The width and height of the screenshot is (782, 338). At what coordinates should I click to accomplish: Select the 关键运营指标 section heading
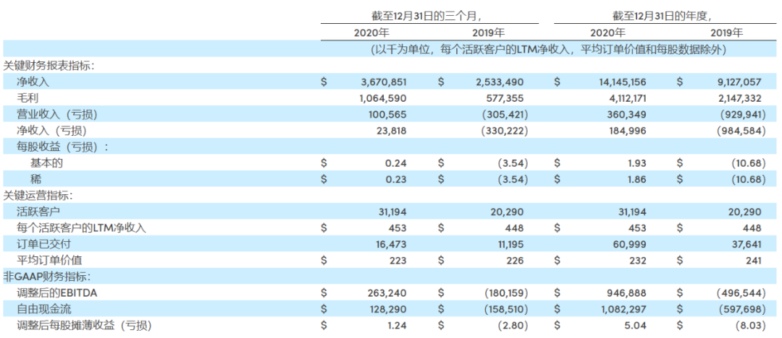38,195
